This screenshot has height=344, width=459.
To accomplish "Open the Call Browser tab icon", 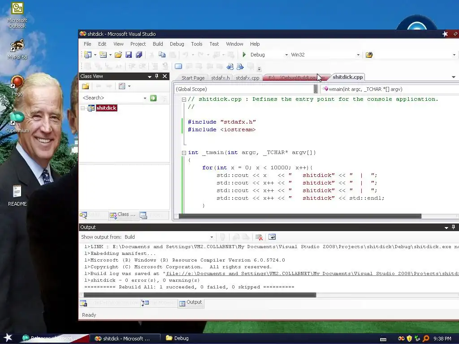I will pyautogui.click(x=145, y=303).
